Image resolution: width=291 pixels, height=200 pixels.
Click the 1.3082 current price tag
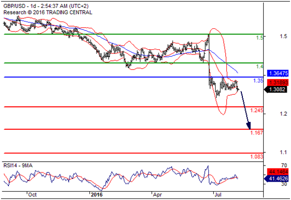(x=276, y=90)
